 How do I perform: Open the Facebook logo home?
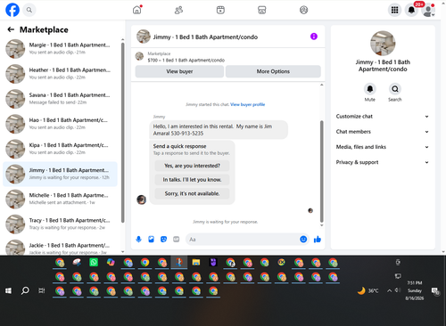pyautogui.click(x=12, y=10)
